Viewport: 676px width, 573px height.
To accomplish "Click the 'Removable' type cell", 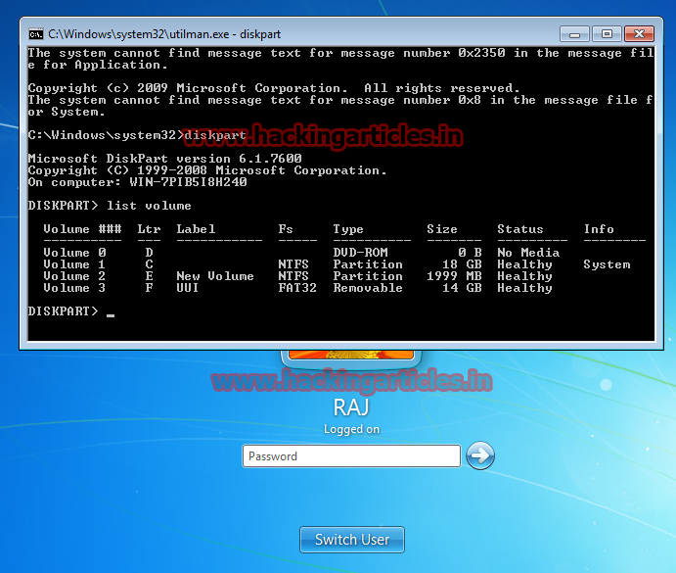I will (368, 288).
